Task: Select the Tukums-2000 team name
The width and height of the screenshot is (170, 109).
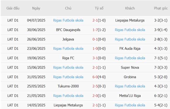Action: (x=68, y=86)
